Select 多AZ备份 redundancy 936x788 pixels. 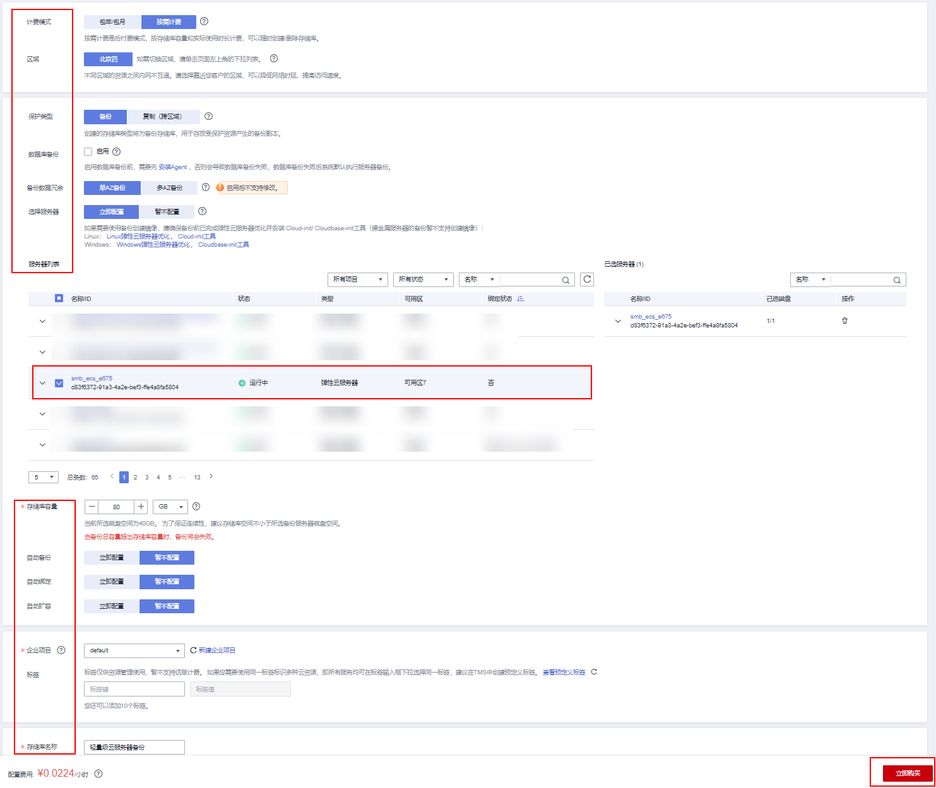coord(169,188)
